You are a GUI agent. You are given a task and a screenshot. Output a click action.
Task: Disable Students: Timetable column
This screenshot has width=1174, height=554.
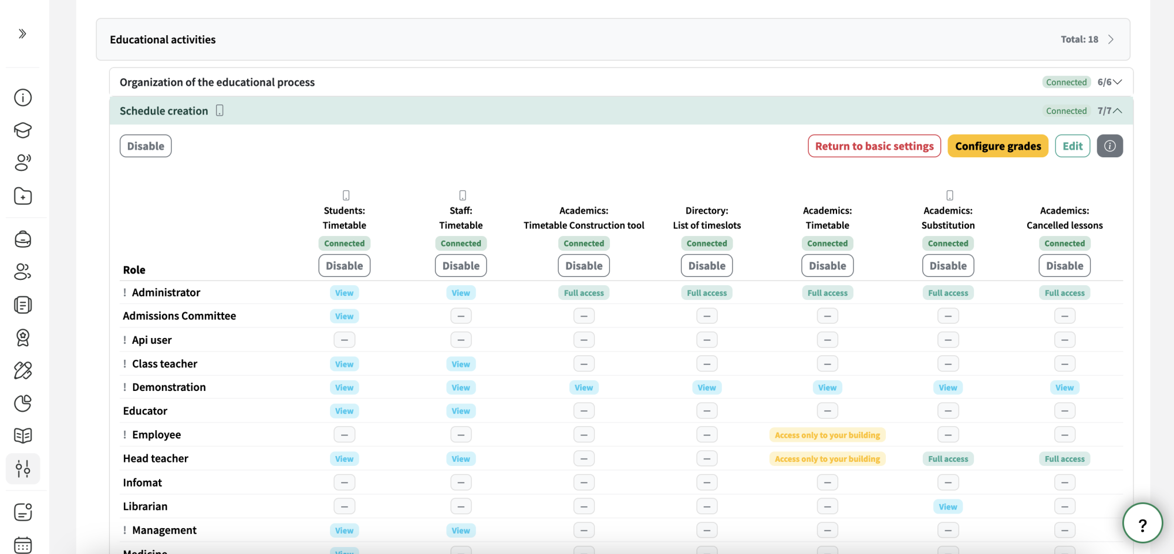(x=345, y=266)
